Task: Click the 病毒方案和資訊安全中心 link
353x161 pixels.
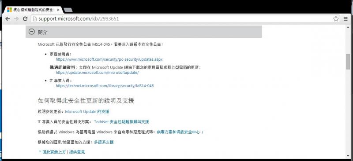Action: click(x=178, y=132)
